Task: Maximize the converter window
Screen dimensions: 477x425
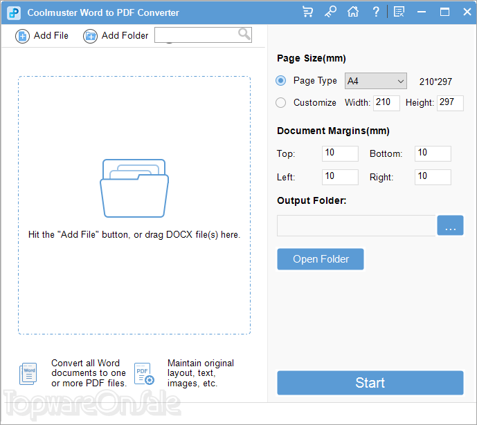Action: coord(444,12)
